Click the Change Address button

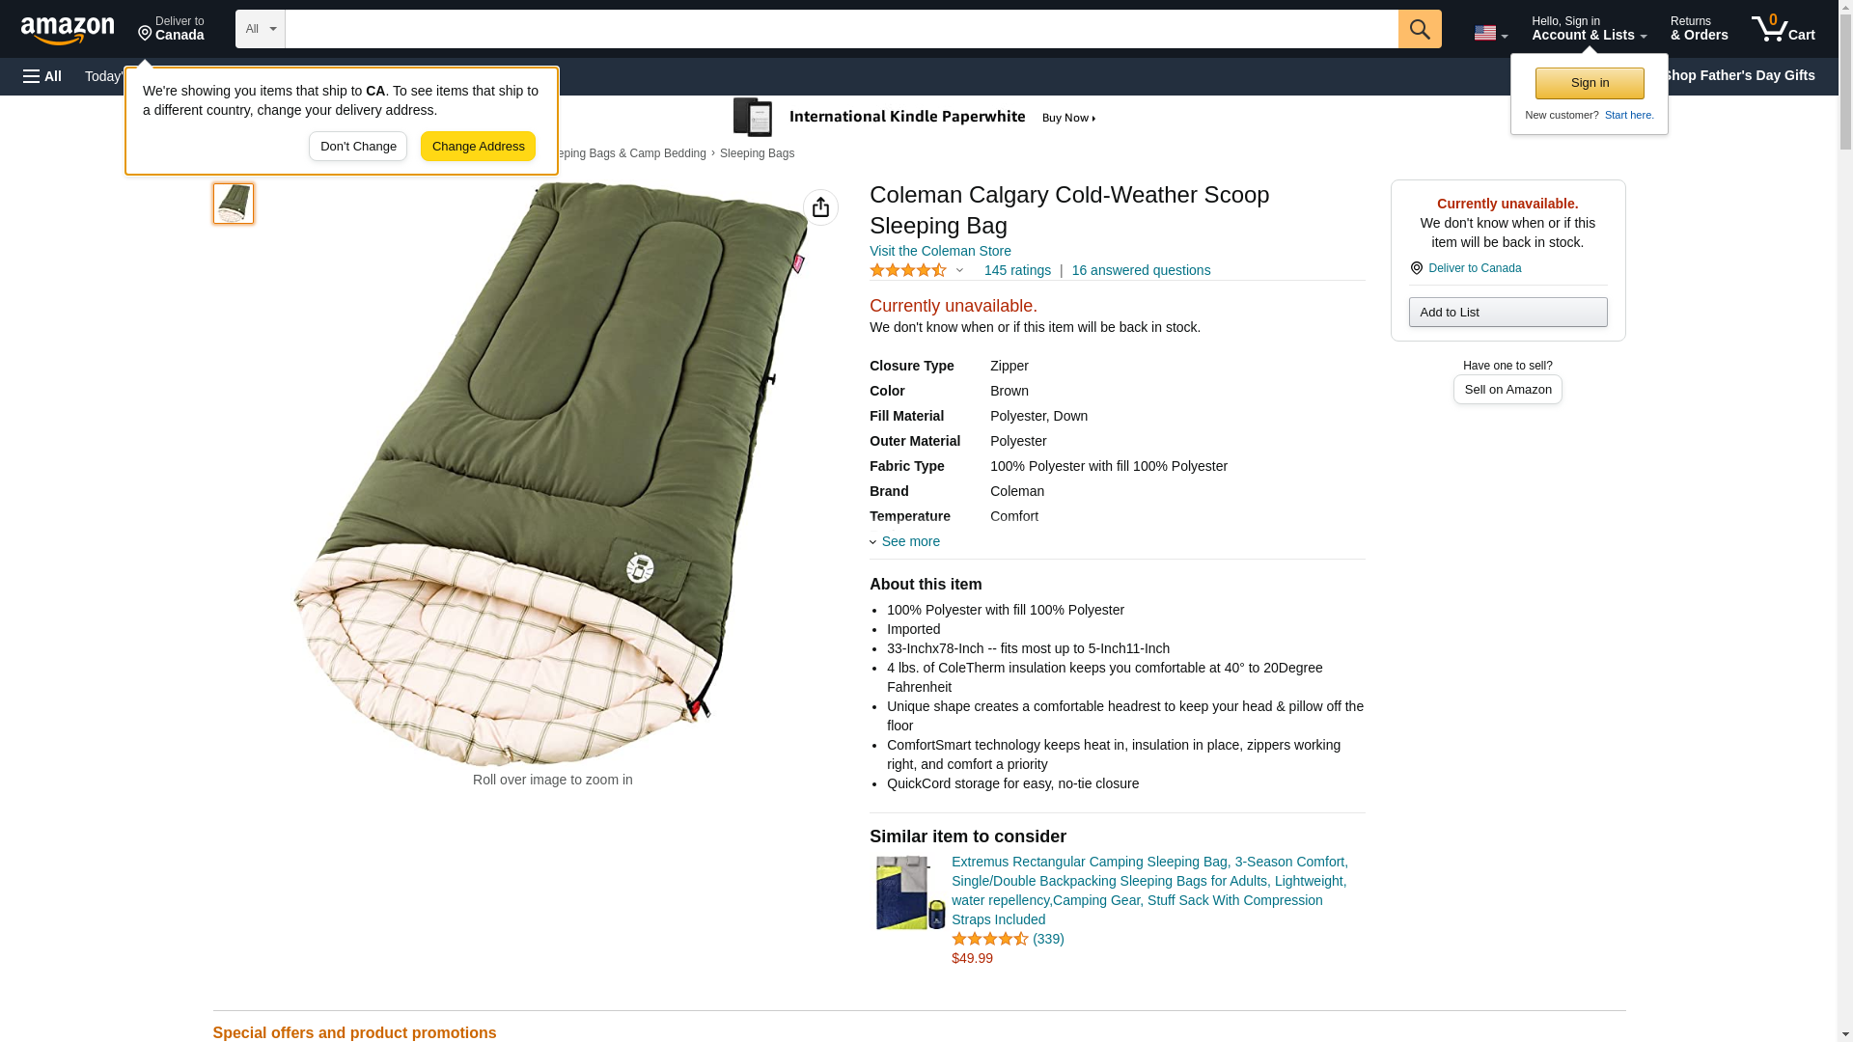(478, 147)
